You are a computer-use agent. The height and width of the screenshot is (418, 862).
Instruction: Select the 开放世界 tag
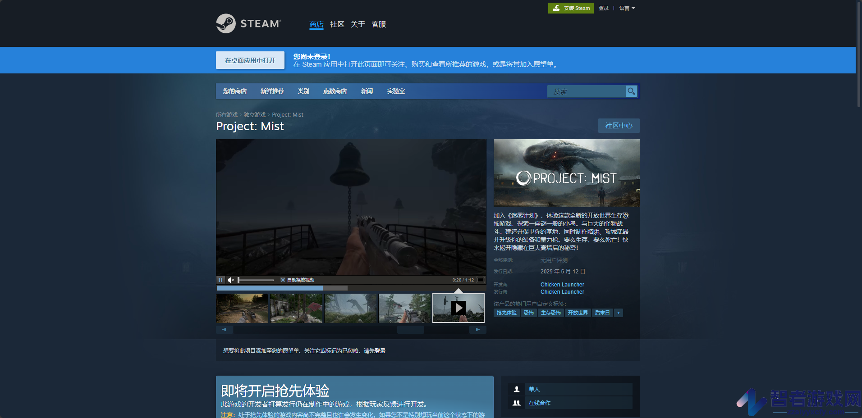point(578,313)
